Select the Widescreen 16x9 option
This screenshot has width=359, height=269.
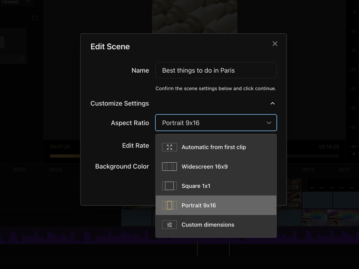(205, 167)
